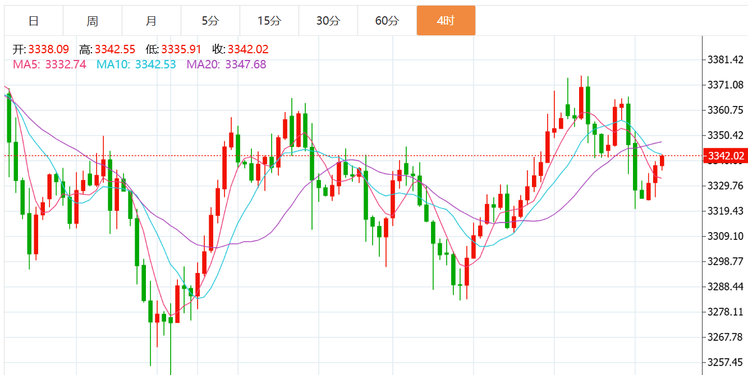748x375 pixels.
Task: Select the 低 low price 3335.91
Action: [181, 49]
